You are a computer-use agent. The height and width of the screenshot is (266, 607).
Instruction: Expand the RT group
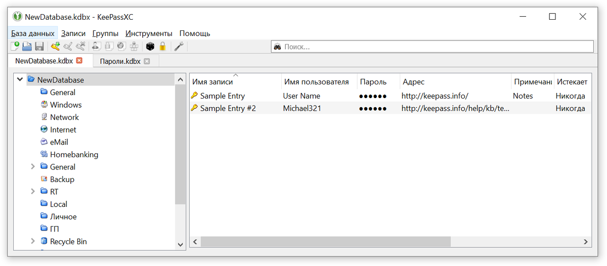(x=32, y=191)
